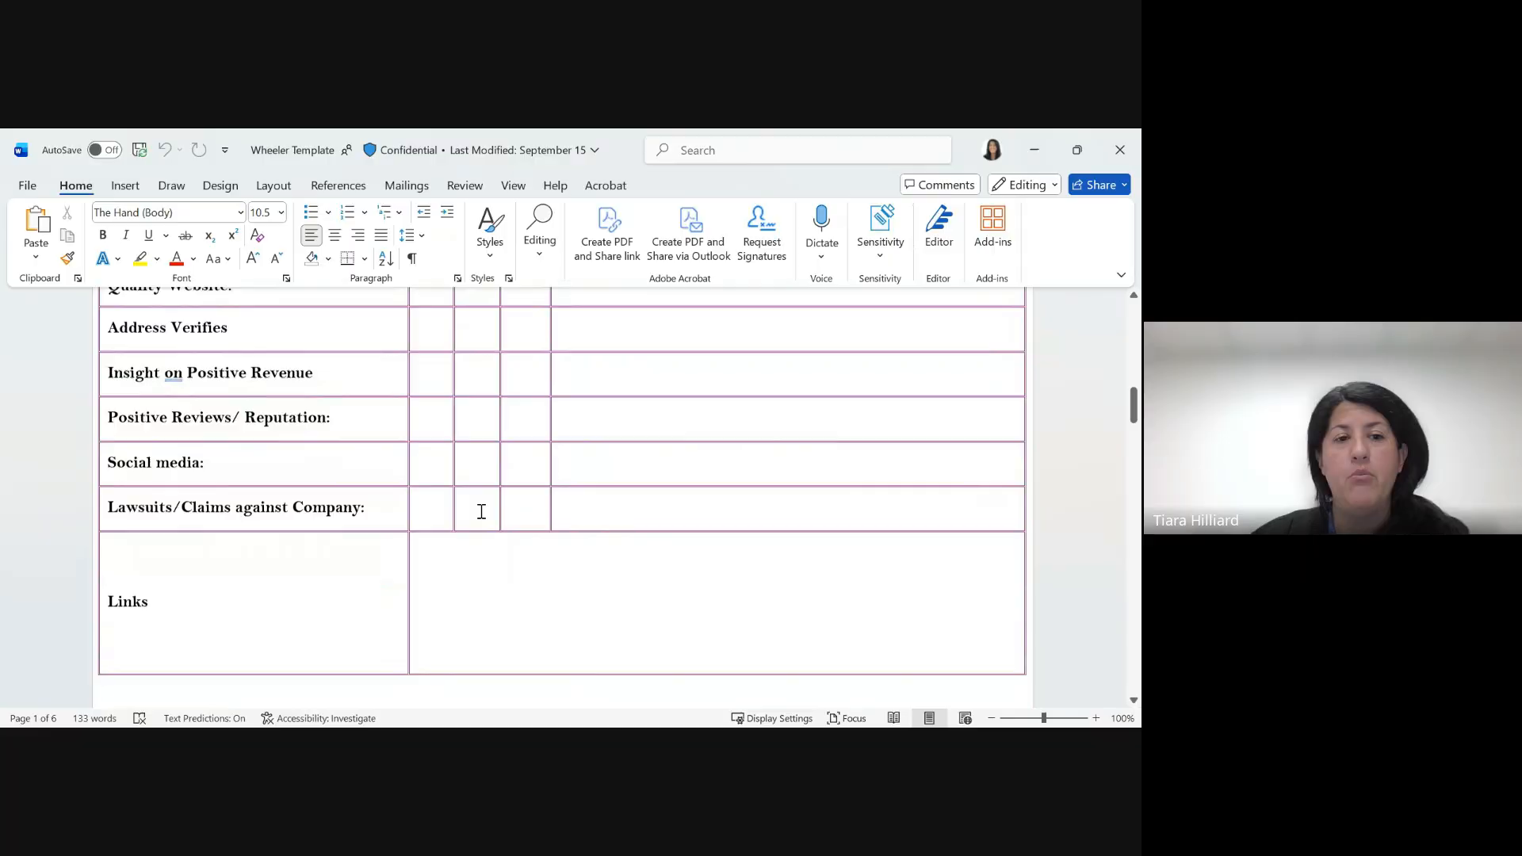This screenshot has width=1522, height=856.
Task: Show paragraph marks pilcrow icon
Action: click(412, 258)
